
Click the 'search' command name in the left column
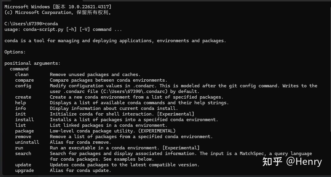pyautogui.click(x=23, y=154)
